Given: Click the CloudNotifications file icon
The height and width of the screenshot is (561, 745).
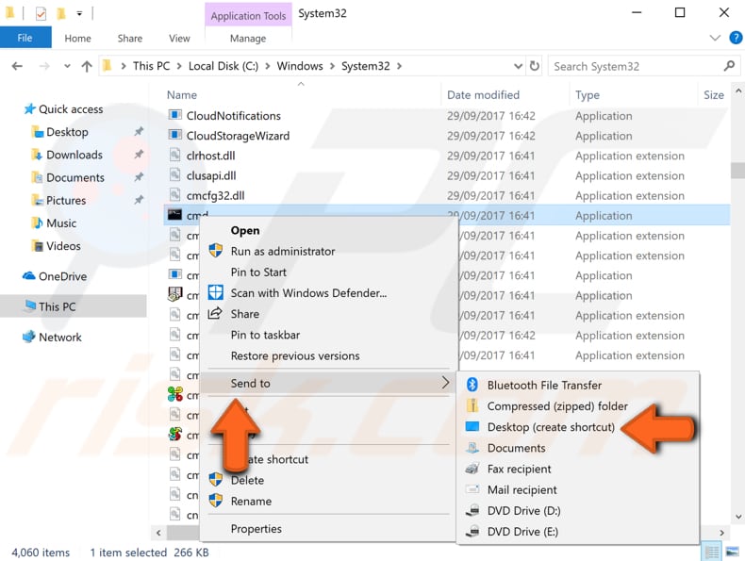Looking at the screenshot, I should pyautogui.click(x=174, y=115).
